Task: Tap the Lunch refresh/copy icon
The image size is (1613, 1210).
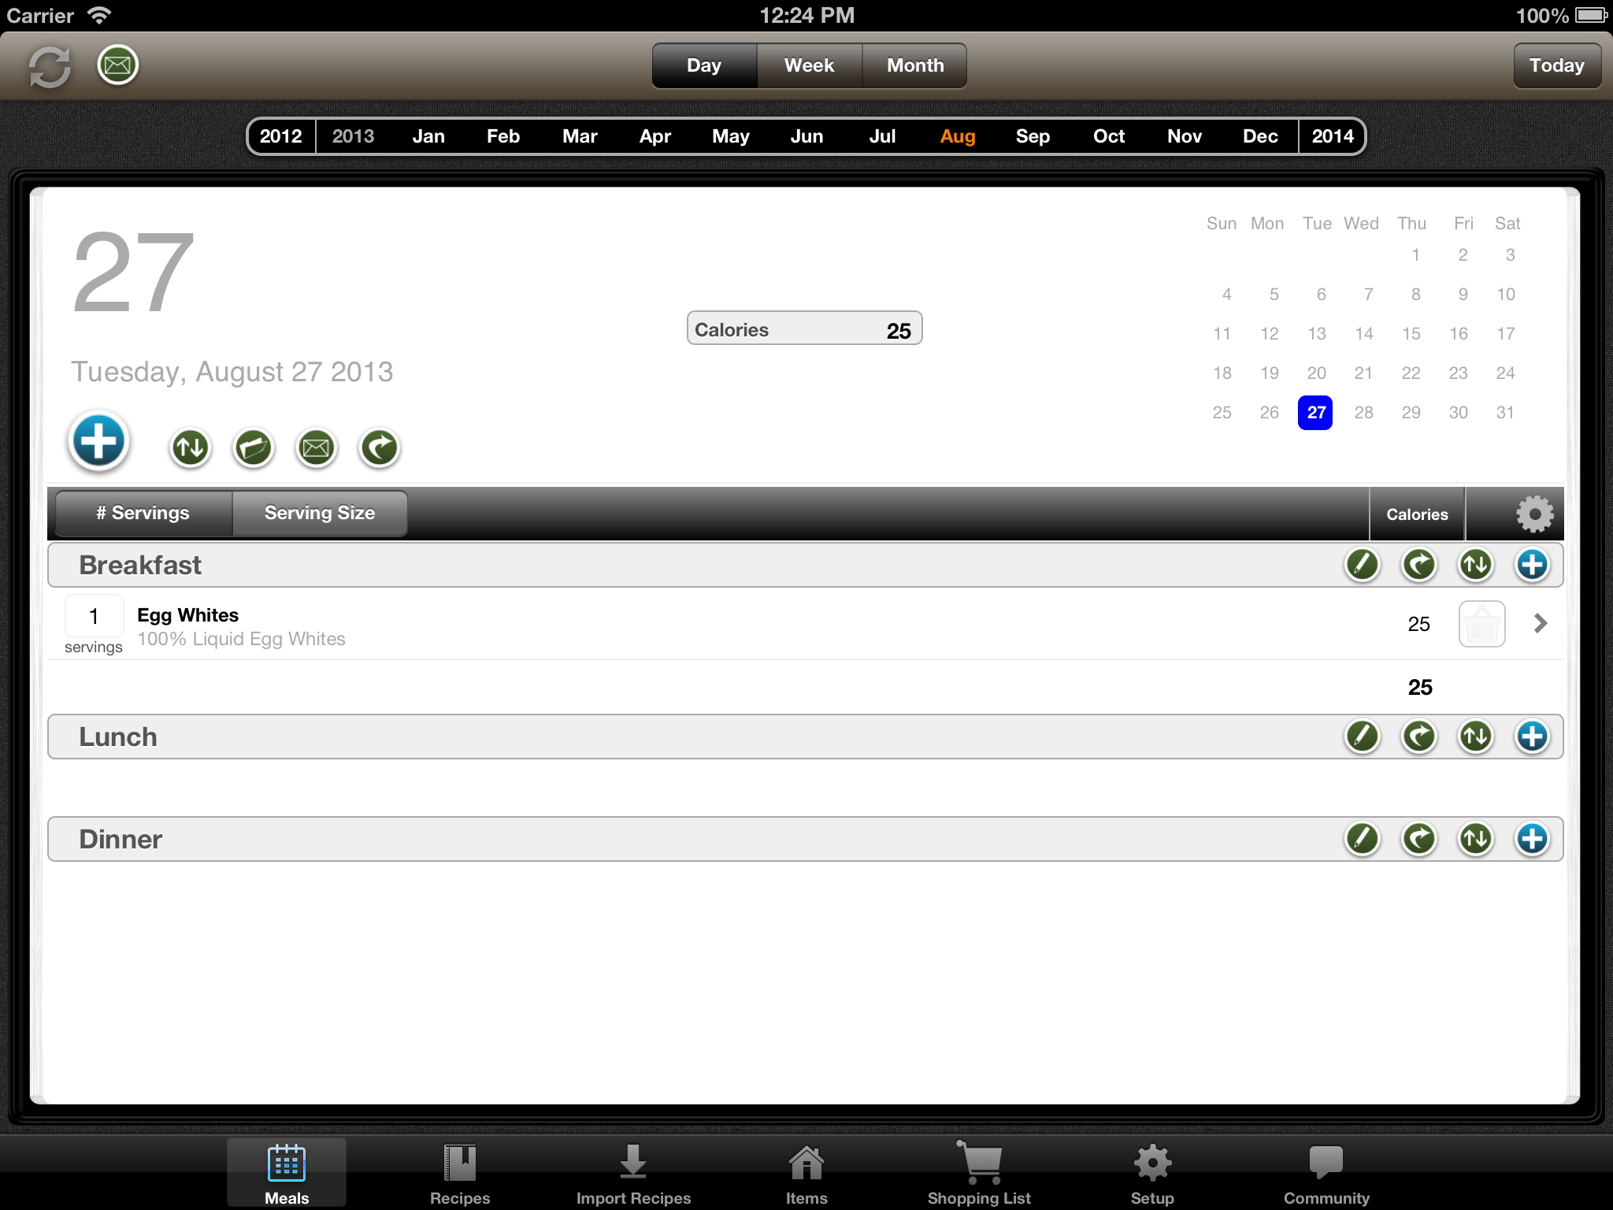Action: tap(1418, 736)
